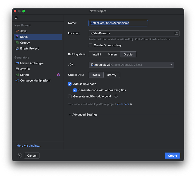Screen dimensions: 196x177
Task: Click the search magnifier icon in sidebar
Action: coord(16,18)
